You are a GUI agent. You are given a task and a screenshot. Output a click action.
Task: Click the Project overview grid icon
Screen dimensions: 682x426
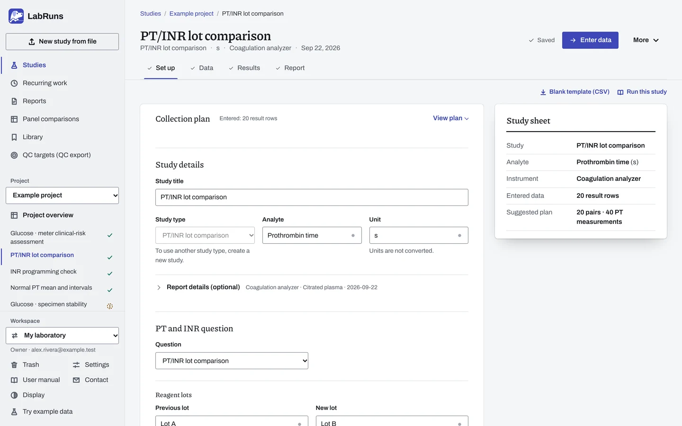pyautogui.click(x=14, y=215)
